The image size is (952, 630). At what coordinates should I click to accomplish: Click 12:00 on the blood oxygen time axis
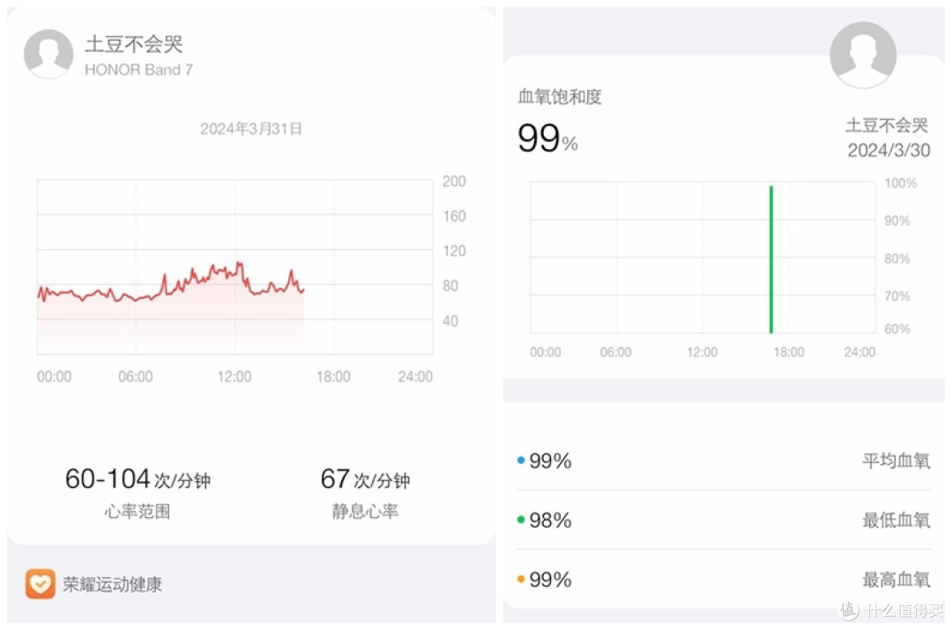[702, 352]
